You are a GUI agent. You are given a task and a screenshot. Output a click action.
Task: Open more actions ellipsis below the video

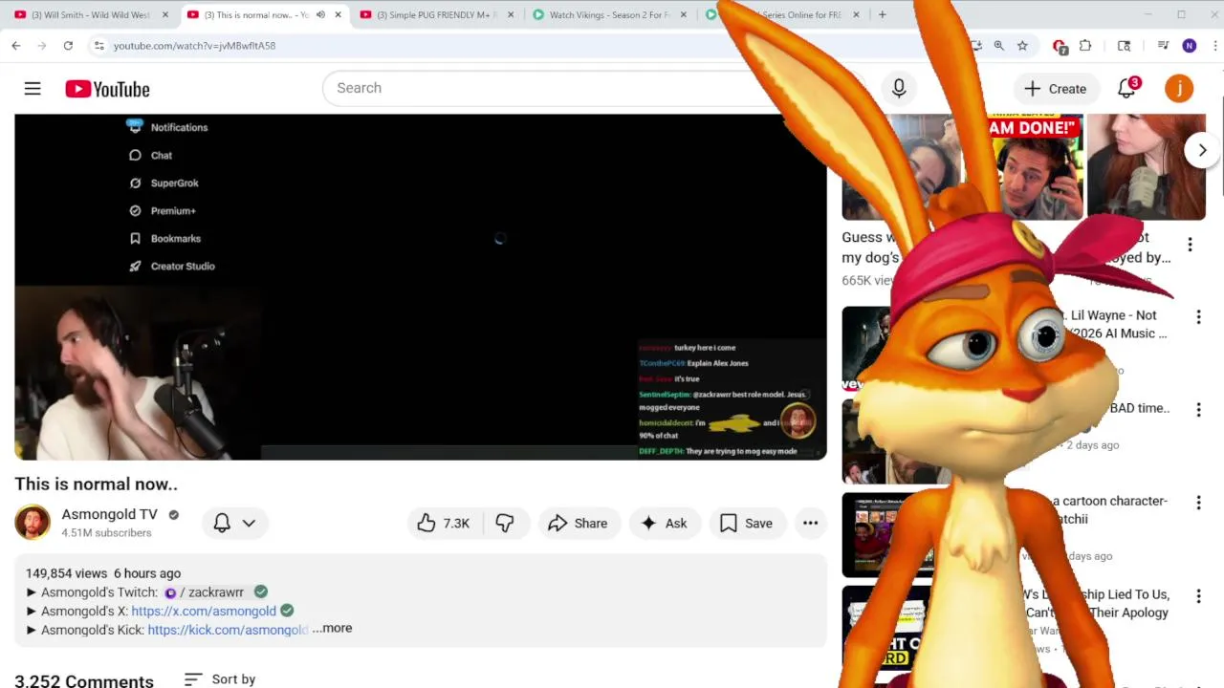pyautogui.click(x=810, y=523)
